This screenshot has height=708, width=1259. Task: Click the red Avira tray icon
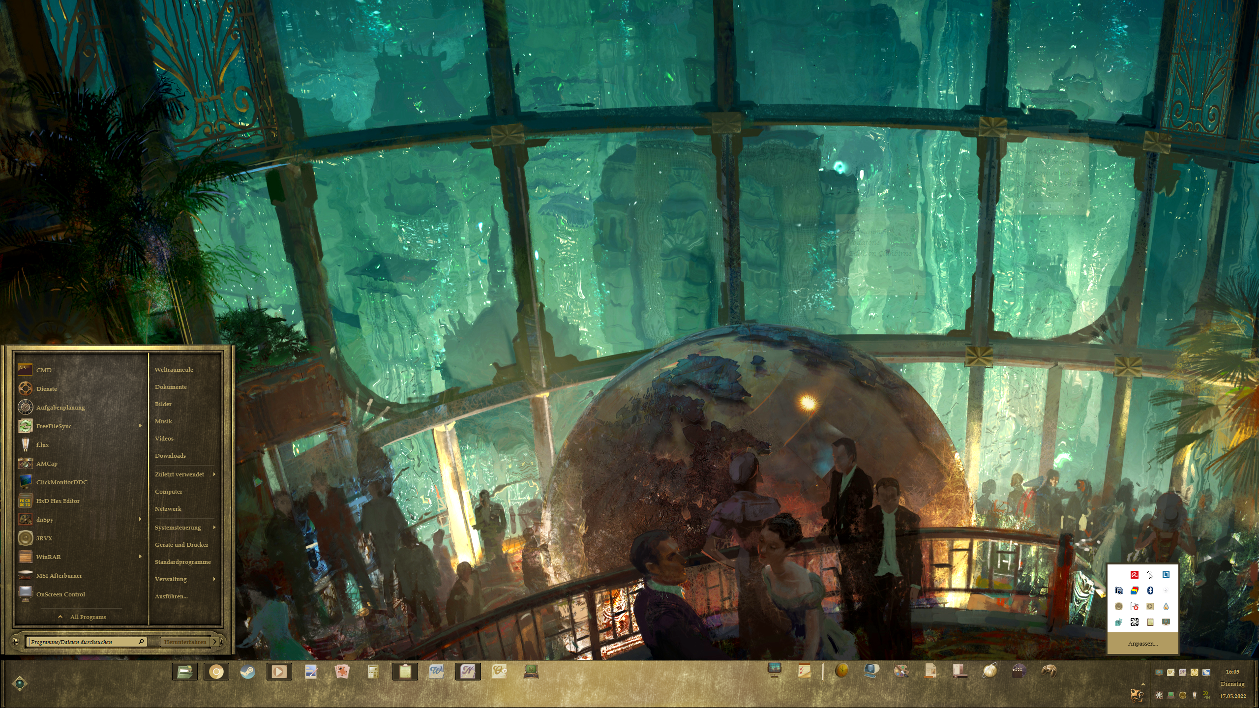pos(1134,575)
